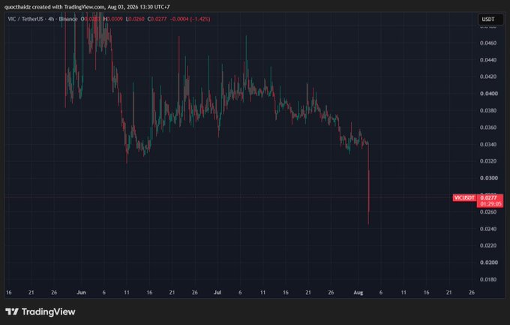
Task: Select the 4h interval label in title
Action: click(51, 20)
